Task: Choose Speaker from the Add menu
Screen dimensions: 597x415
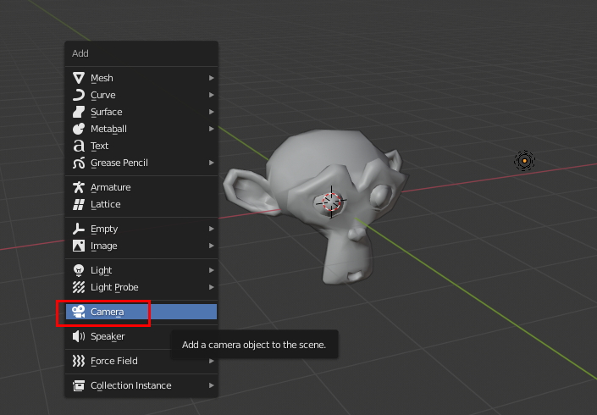Action: pos(141,336)
